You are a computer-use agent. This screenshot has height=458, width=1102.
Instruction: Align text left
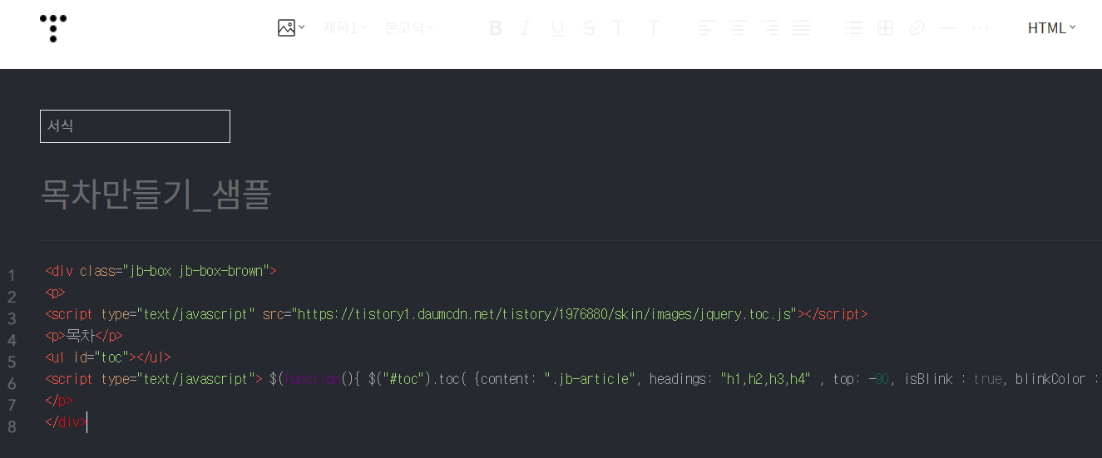tap(706, 28)
